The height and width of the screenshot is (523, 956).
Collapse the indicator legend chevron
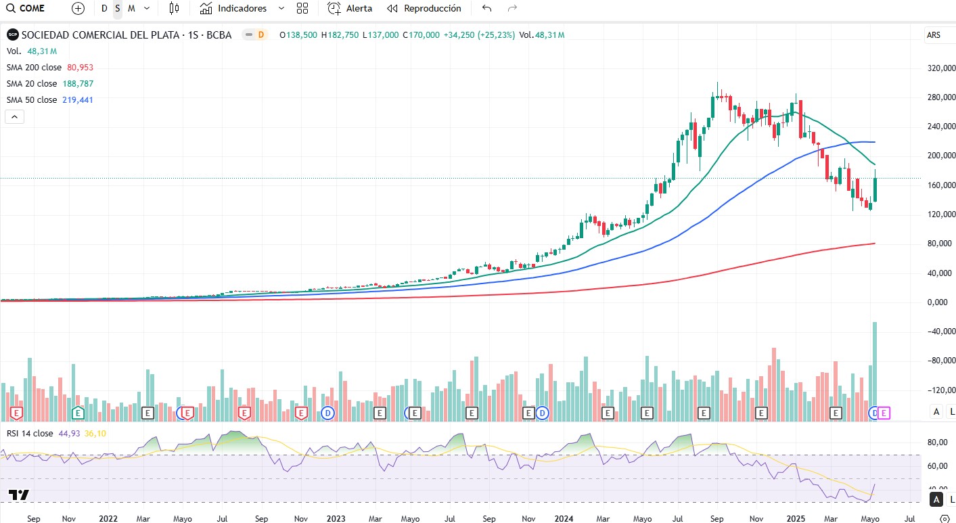(x=14, y=116)
